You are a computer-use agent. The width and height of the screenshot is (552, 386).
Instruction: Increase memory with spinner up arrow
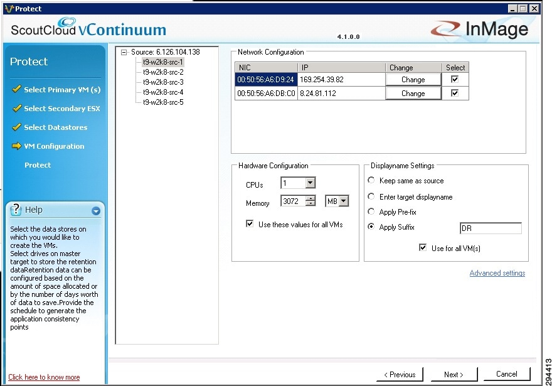tap(310, 198)
